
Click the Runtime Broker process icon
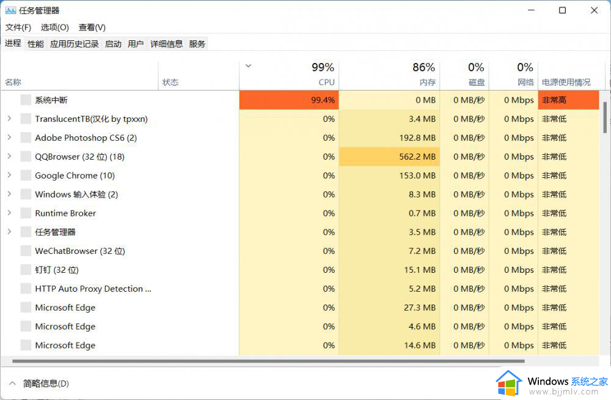click(x=26, y=213)
